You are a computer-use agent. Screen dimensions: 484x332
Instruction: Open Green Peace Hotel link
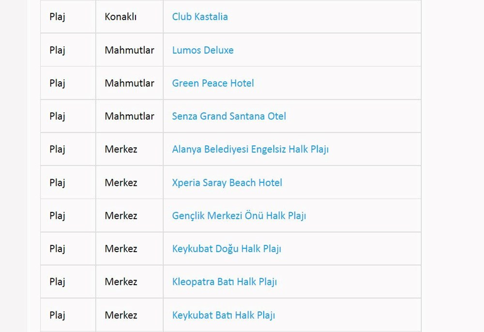(213, 83)
